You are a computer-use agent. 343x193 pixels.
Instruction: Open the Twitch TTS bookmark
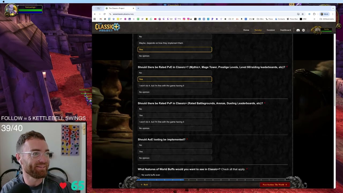178,19
